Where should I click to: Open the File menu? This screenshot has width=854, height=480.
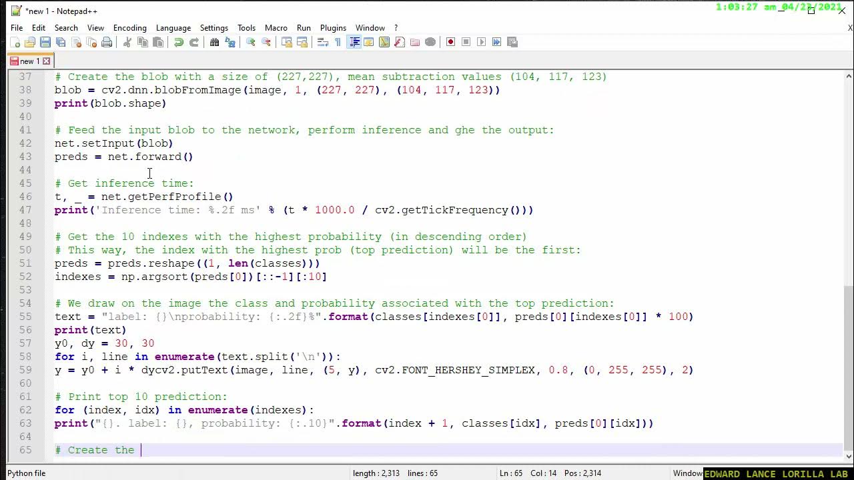coord(17,28)
